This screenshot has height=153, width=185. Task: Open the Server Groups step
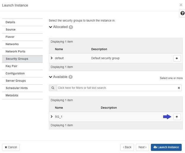coord(22,81)
